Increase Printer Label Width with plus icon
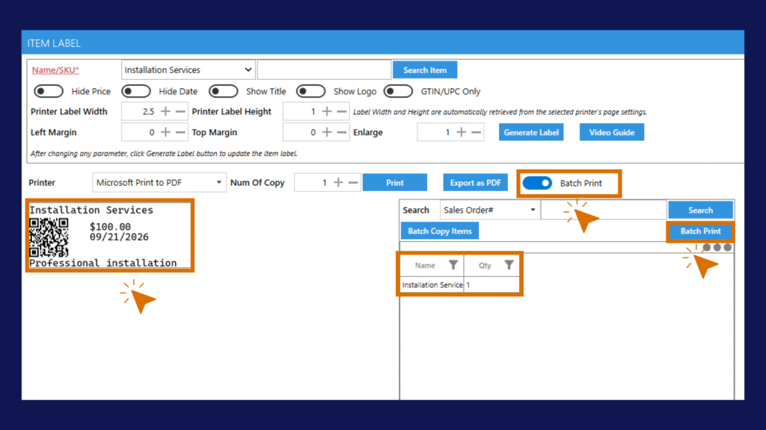 pos(165,112)
